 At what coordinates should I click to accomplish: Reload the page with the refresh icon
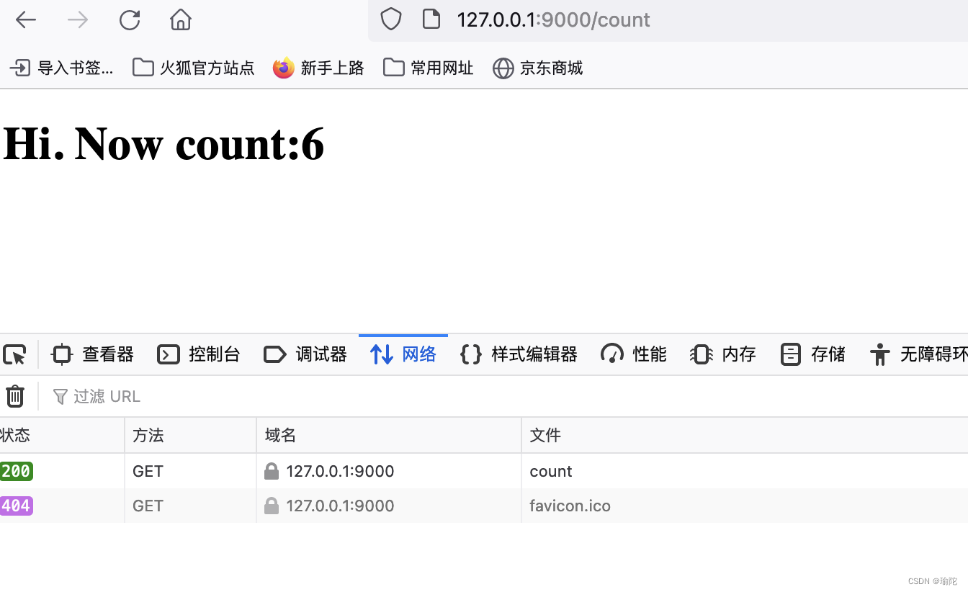pyautogui.click(x=130, y=20)
